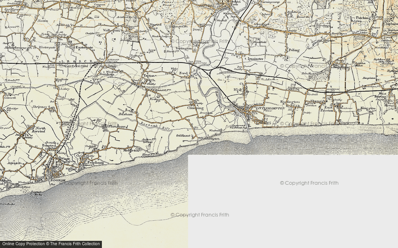The height and width of the screenshot is (248, 398).
Task: Click the Ford village label
Action: click(183, 73)
